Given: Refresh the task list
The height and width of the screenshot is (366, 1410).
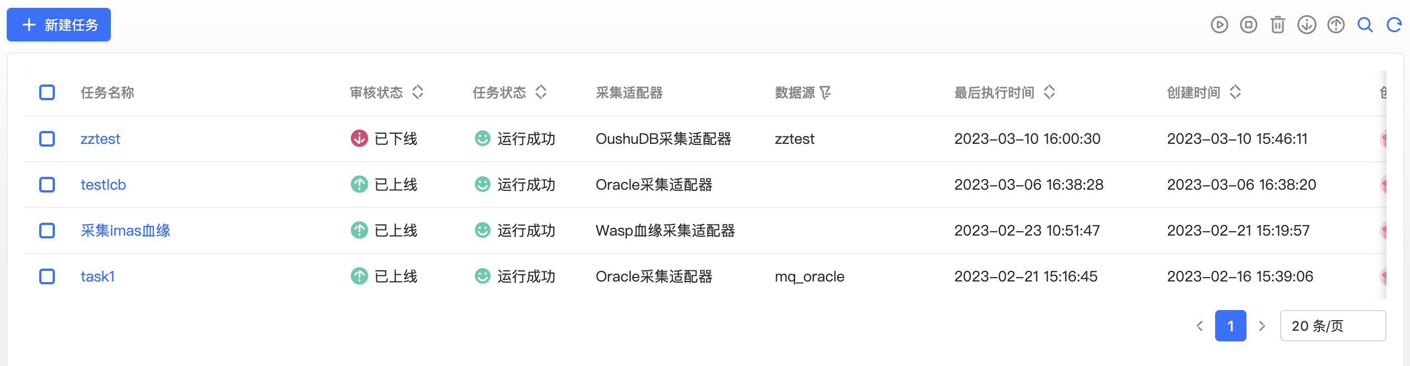Looking at the screenshot, I should click(1394, 25).
